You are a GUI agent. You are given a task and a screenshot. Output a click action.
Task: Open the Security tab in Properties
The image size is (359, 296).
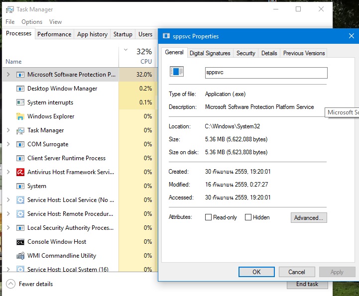coord(245,53)
